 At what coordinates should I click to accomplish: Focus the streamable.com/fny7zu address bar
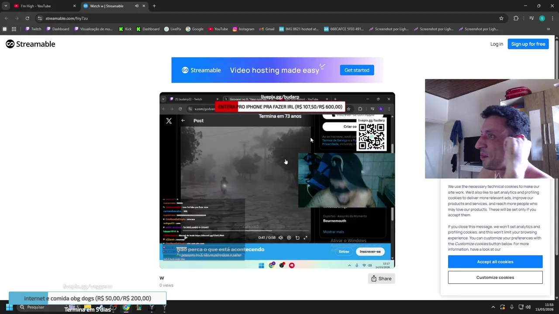[x=271, y=18]
